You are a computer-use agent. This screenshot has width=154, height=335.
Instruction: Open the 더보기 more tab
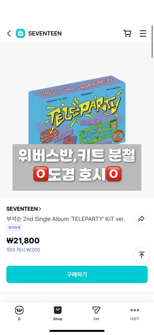pyautogui.click(x=135, y=313)
